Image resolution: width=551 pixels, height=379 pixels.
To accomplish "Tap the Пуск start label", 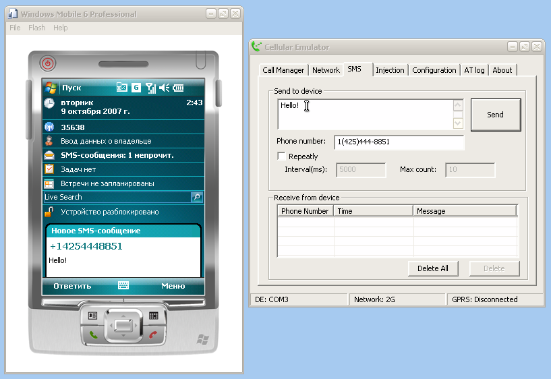I will coord(71,88).
